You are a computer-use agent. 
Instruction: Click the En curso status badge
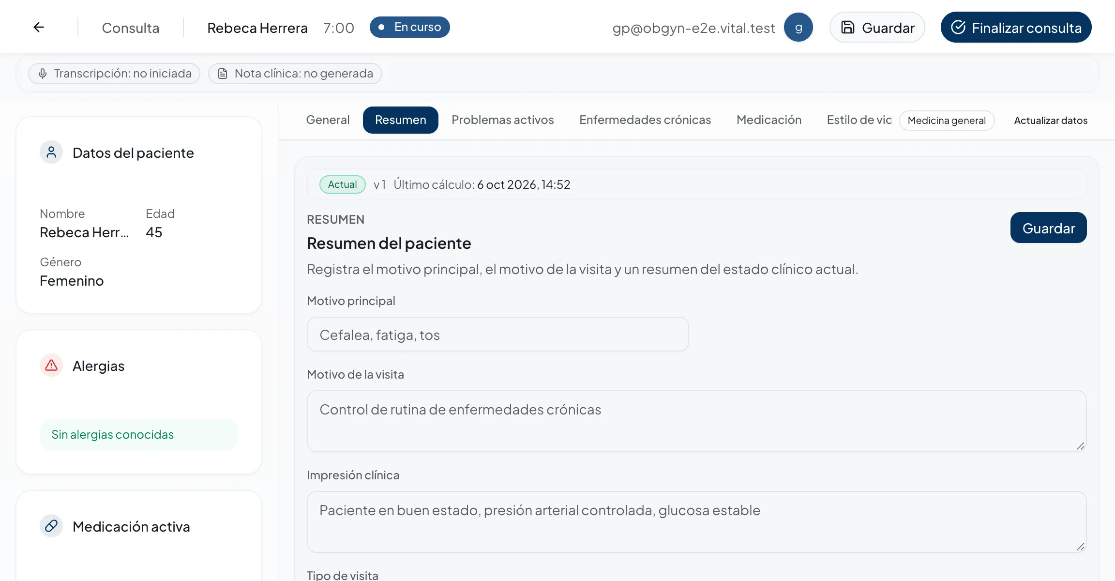click(409, 27)
